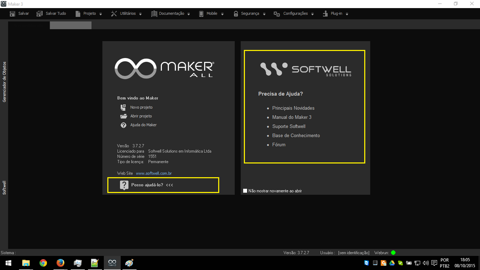Image resolution: width=480 pixels, height=270 pixels.
Task: Open File Explorer from the taskbar
Action: [x=26, y=263]
